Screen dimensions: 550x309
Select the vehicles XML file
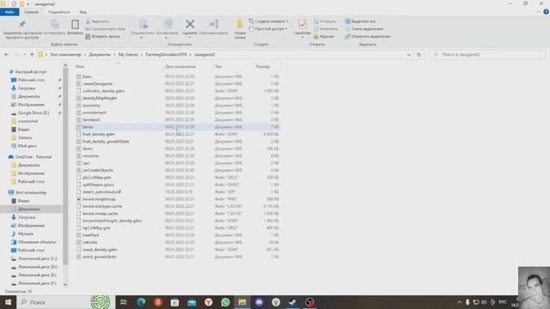pyautogui.click(x=90, y=242)
